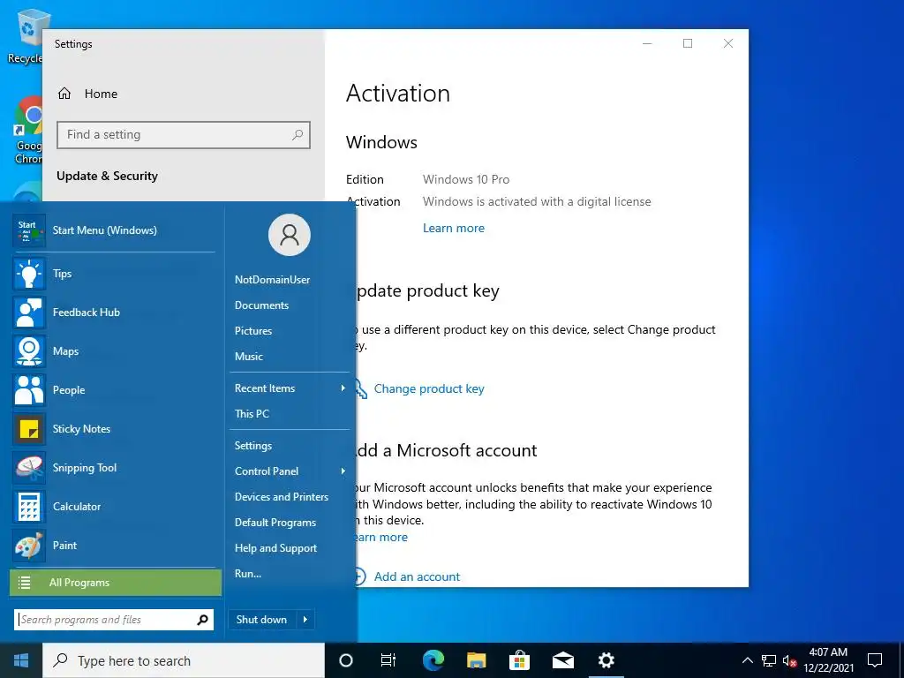The width and height of the screenshot is (904, 678).
Task: Open the Mail app from taskbar
Action: click(x=562, y=660)
